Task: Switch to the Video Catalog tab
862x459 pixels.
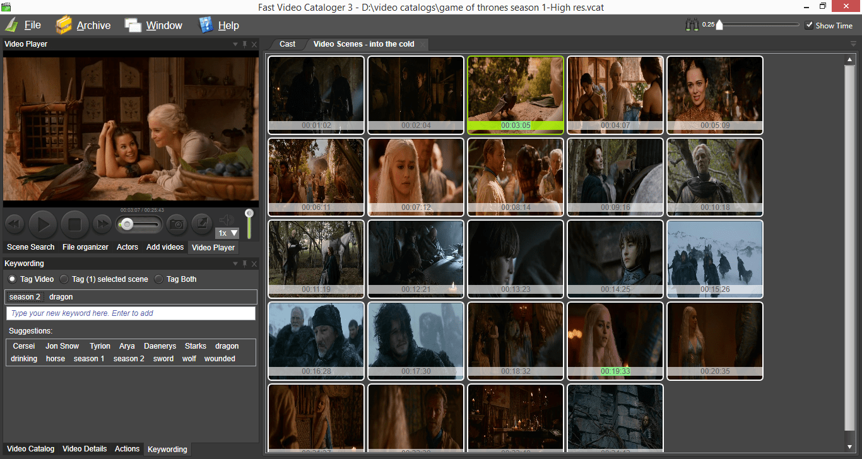Action: click(x=30, y=449)
